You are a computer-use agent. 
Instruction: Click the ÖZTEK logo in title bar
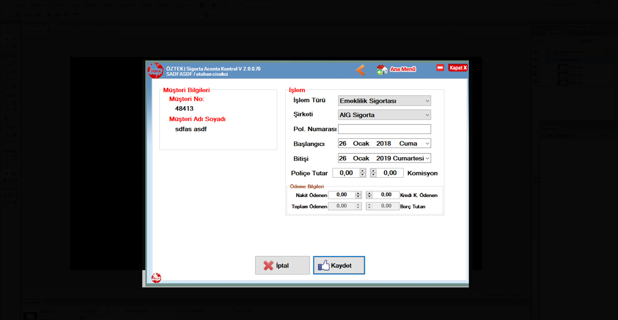coord(155,70)
